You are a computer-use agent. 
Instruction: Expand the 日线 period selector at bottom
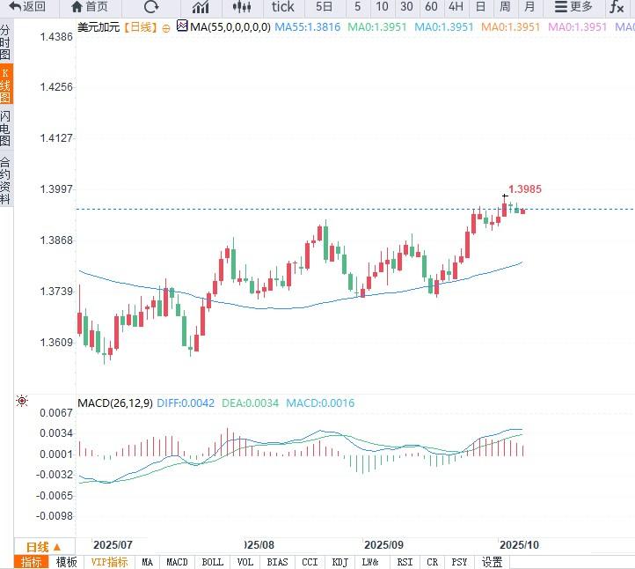click(x=44, y=547)
